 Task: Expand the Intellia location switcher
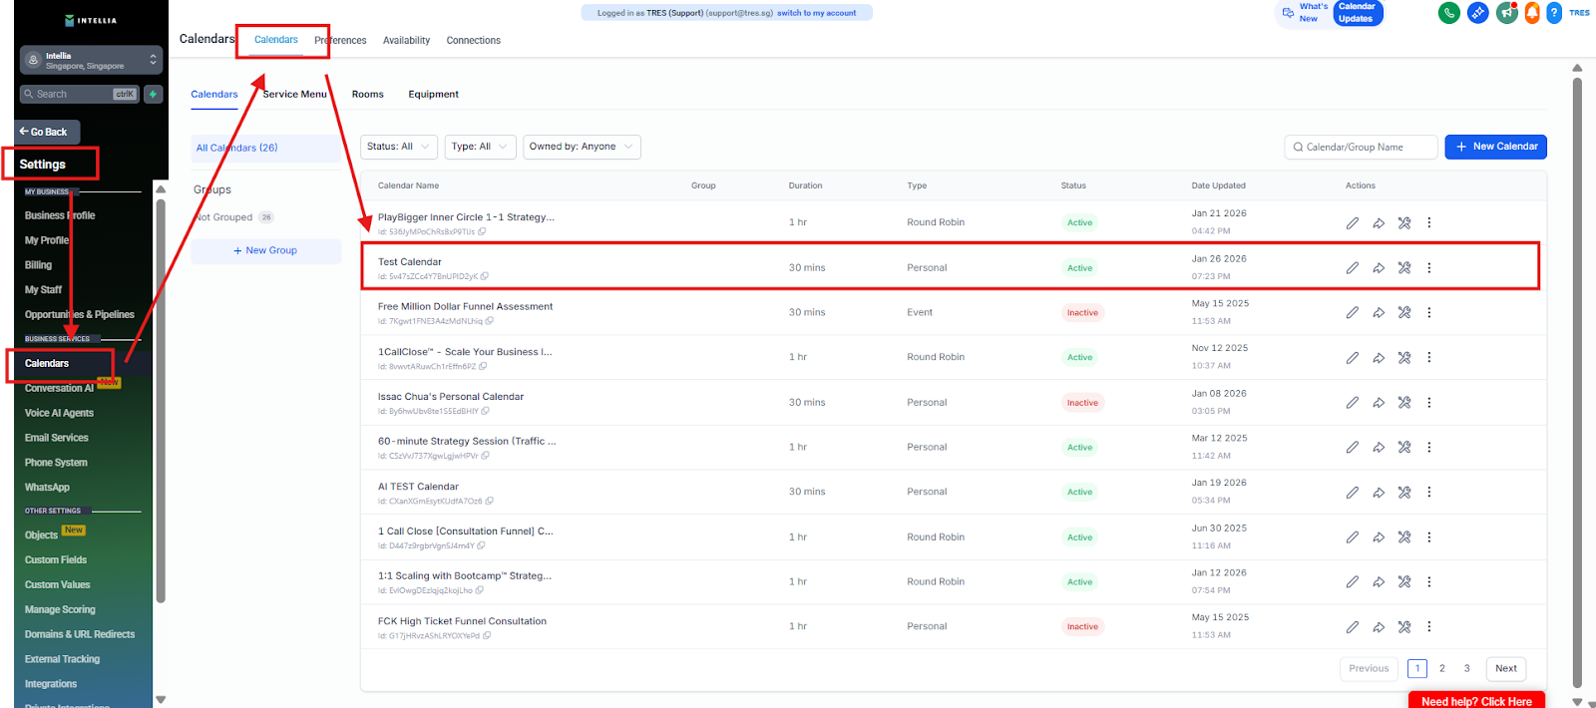[91, 60]
